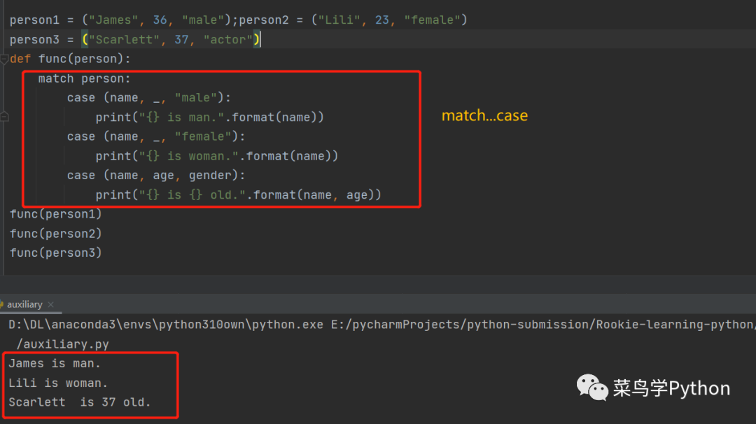Click the WeChat logo in the watermark
The height and width of the screenshot is (424, 756).
pos(591,388)
